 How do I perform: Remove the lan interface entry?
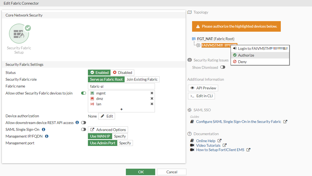pyautogui.click(x=152, y=104)
